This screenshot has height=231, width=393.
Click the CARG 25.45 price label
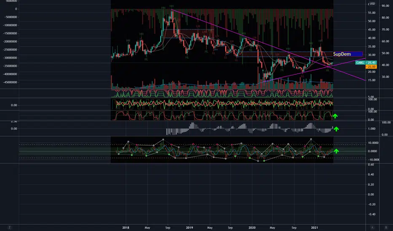[x=366, y=63]
